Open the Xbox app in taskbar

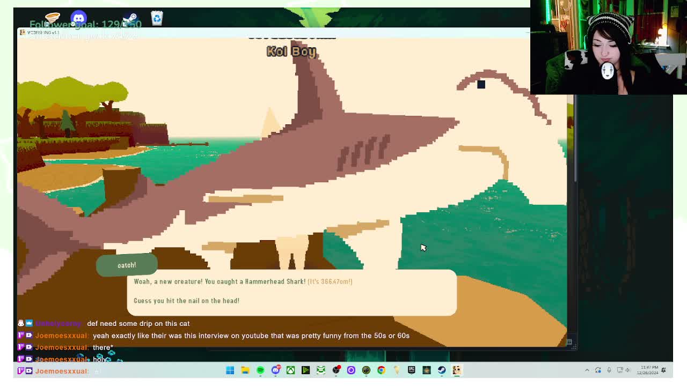[x=290, y=370]
